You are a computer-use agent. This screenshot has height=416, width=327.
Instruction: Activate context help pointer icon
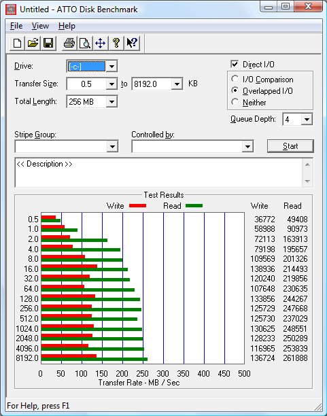pyautogui.click(x=132, y=43)
